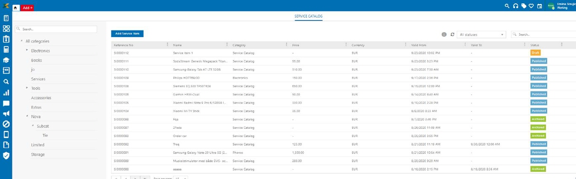Click the headset support icon in header
The height and width of the screenshot is (179, 576).
point(515,6)
